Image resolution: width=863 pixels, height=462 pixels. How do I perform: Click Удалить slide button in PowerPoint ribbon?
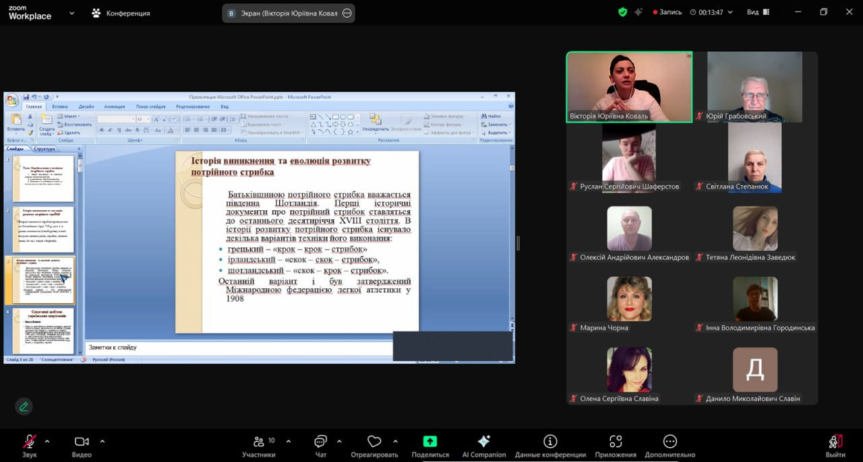tap(69, 133)
